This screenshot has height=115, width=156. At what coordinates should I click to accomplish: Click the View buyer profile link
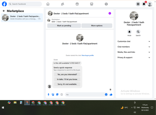[88, 55]
